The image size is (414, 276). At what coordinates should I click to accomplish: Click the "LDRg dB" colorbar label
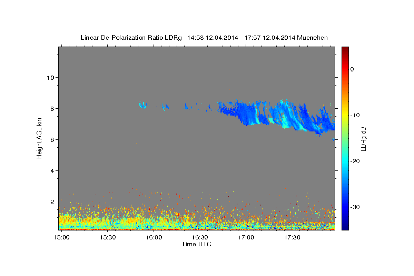[x=363, y=138]
